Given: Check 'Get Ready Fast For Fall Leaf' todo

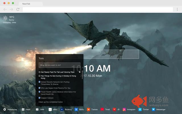Looking at the screenshot, I should point(40,72).
